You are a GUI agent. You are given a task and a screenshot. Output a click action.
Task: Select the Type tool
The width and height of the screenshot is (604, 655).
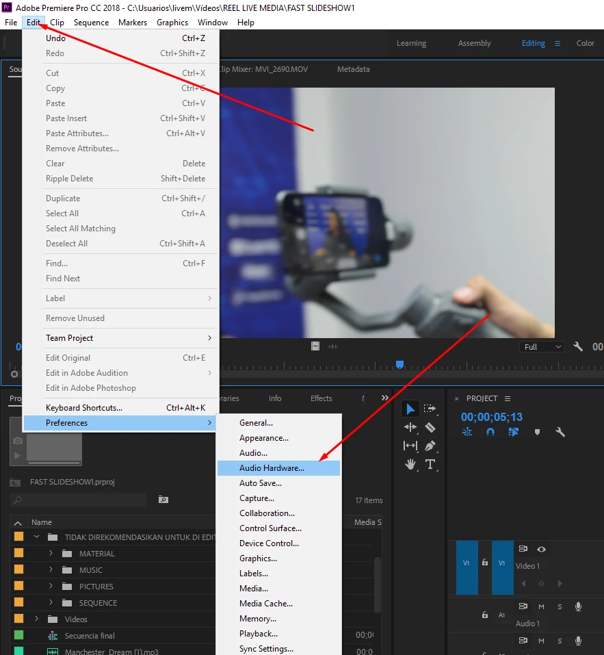click(x=430, y=464)
